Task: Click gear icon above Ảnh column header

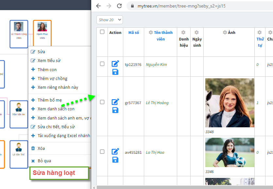Action: (x=225, y=33)
